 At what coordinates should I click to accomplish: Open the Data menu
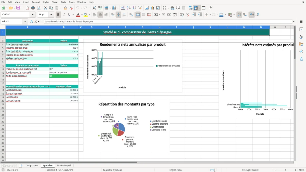tap(63, 2)
